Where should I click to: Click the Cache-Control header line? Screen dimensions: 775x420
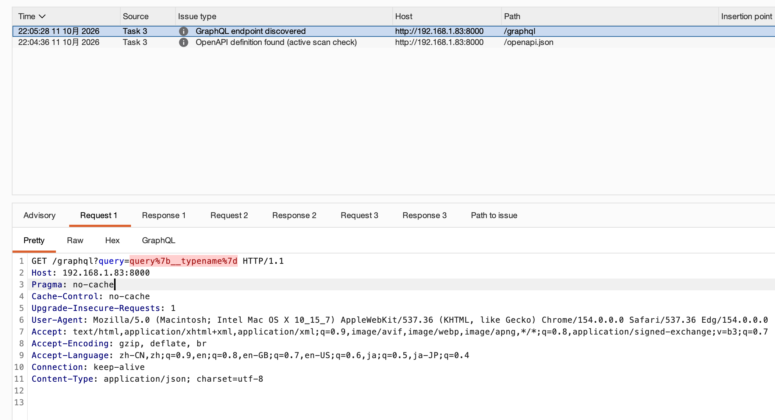(91, 297)
